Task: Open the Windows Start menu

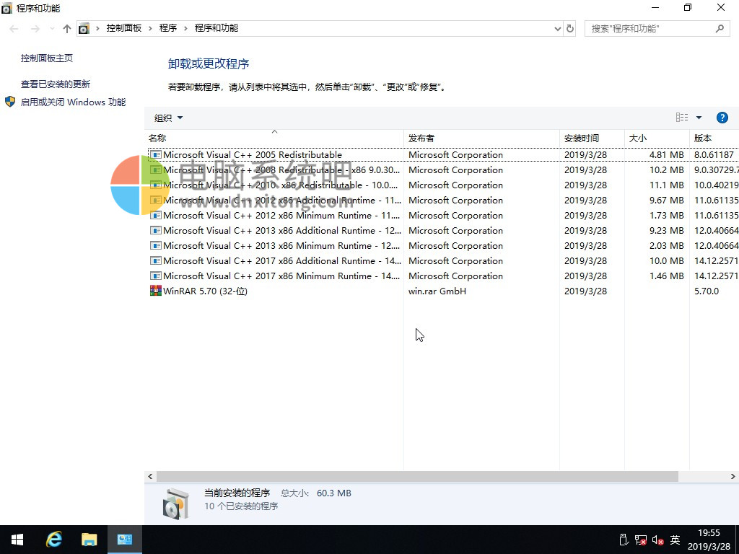Action: coord(17,540)
